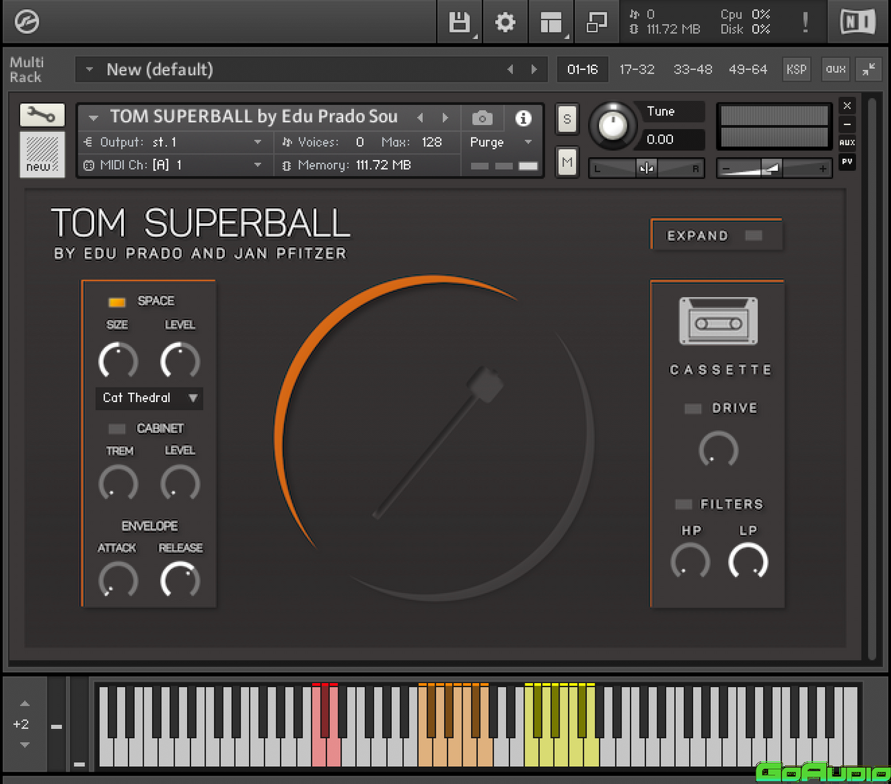This screenshot has width=891, height=784.
Task: Enable the CABINET effect toggle
Action: pyautogui.click(x=117, y=429)
